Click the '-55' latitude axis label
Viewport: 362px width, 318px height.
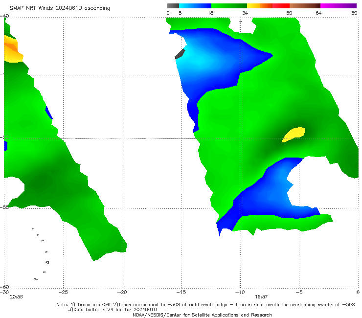(5, 207)
